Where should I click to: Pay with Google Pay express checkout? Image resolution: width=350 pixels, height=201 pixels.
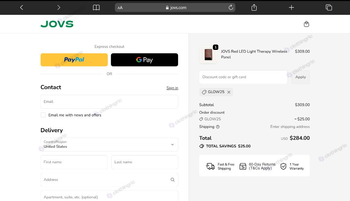point(144,60)
